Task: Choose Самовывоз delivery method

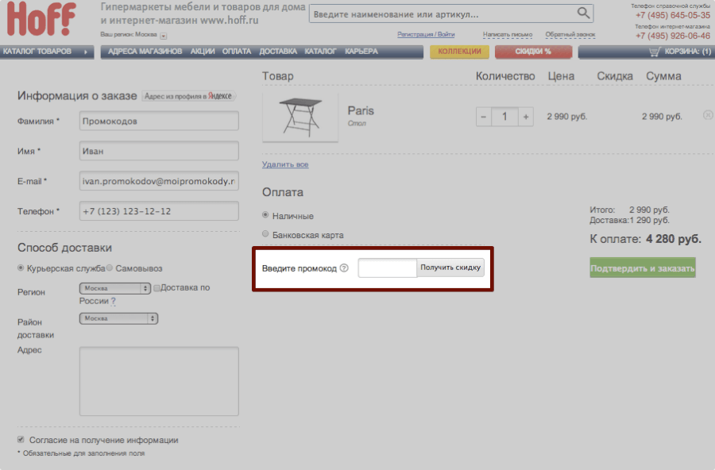Action: point(110,268)
